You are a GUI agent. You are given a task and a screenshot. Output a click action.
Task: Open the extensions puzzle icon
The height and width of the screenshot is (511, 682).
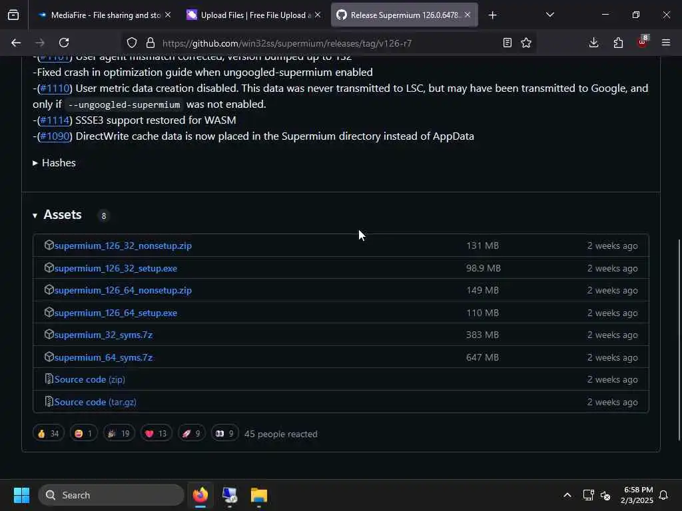618,43
